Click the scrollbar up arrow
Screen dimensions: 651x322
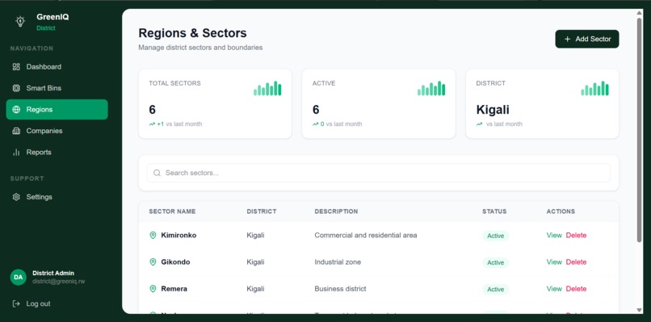click(x=640, y=13)
